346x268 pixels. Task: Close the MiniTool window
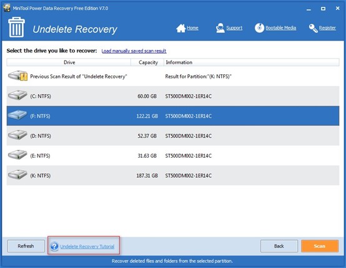click(x=338, y=8)
